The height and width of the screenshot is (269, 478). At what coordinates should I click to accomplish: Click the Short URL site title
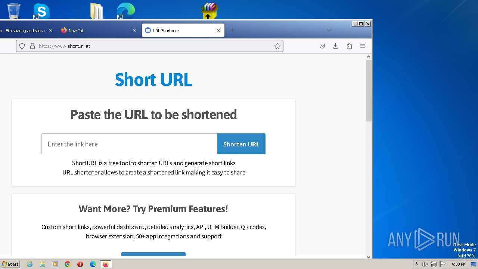153,80
